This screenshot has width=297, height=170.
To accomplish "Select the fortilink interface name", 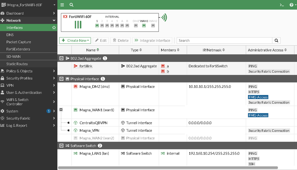I will point(86,66).
